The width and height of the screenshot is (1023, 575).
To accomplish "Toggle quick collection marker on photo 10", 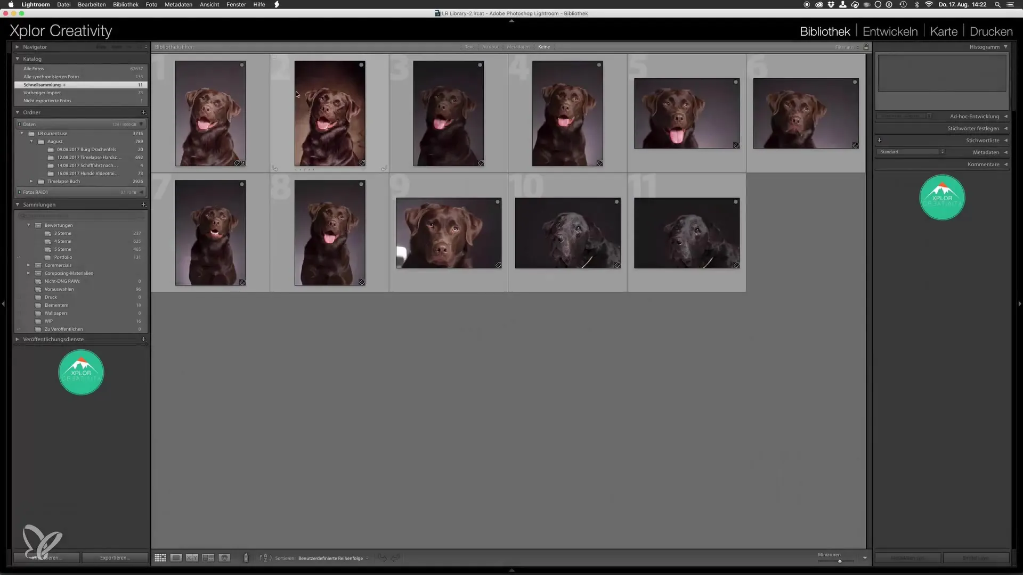I will (617, 202).
